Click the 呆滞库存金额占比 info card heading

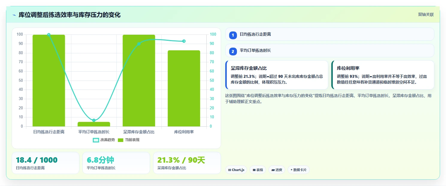point(249,68)
